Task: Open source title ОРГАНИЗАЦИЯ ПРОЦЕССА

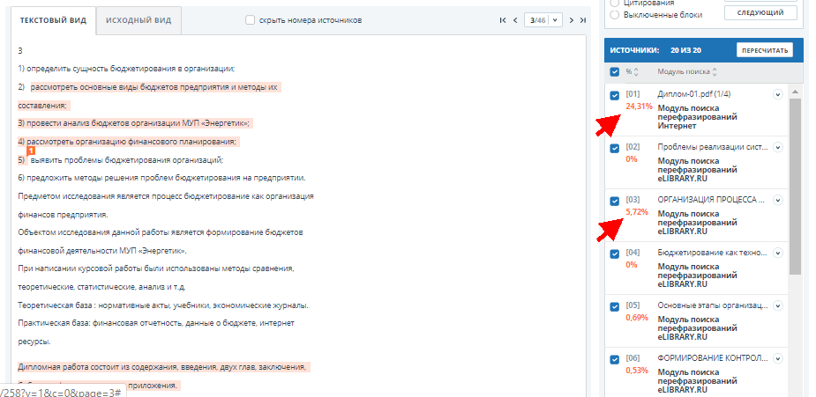Action: (713, 200)
